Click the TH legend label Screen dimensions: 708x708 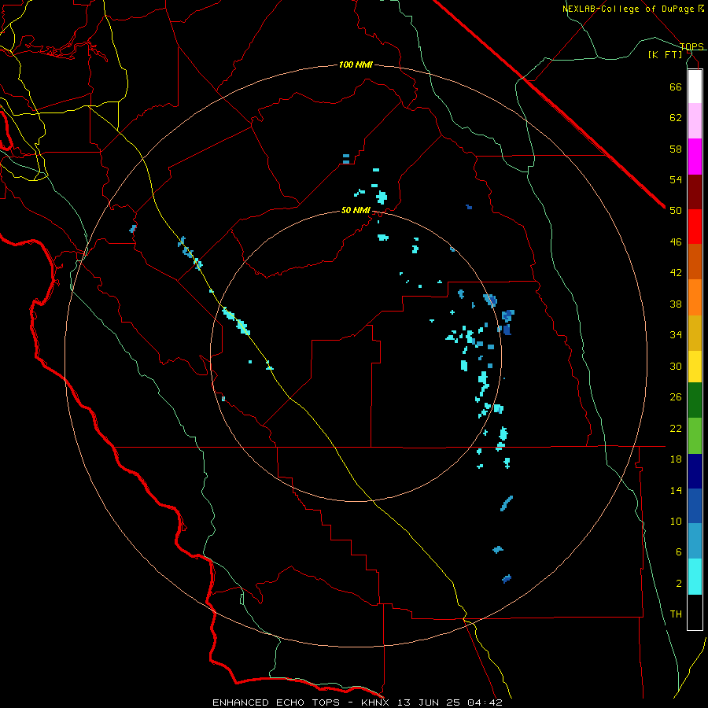[x=676, y=614]
